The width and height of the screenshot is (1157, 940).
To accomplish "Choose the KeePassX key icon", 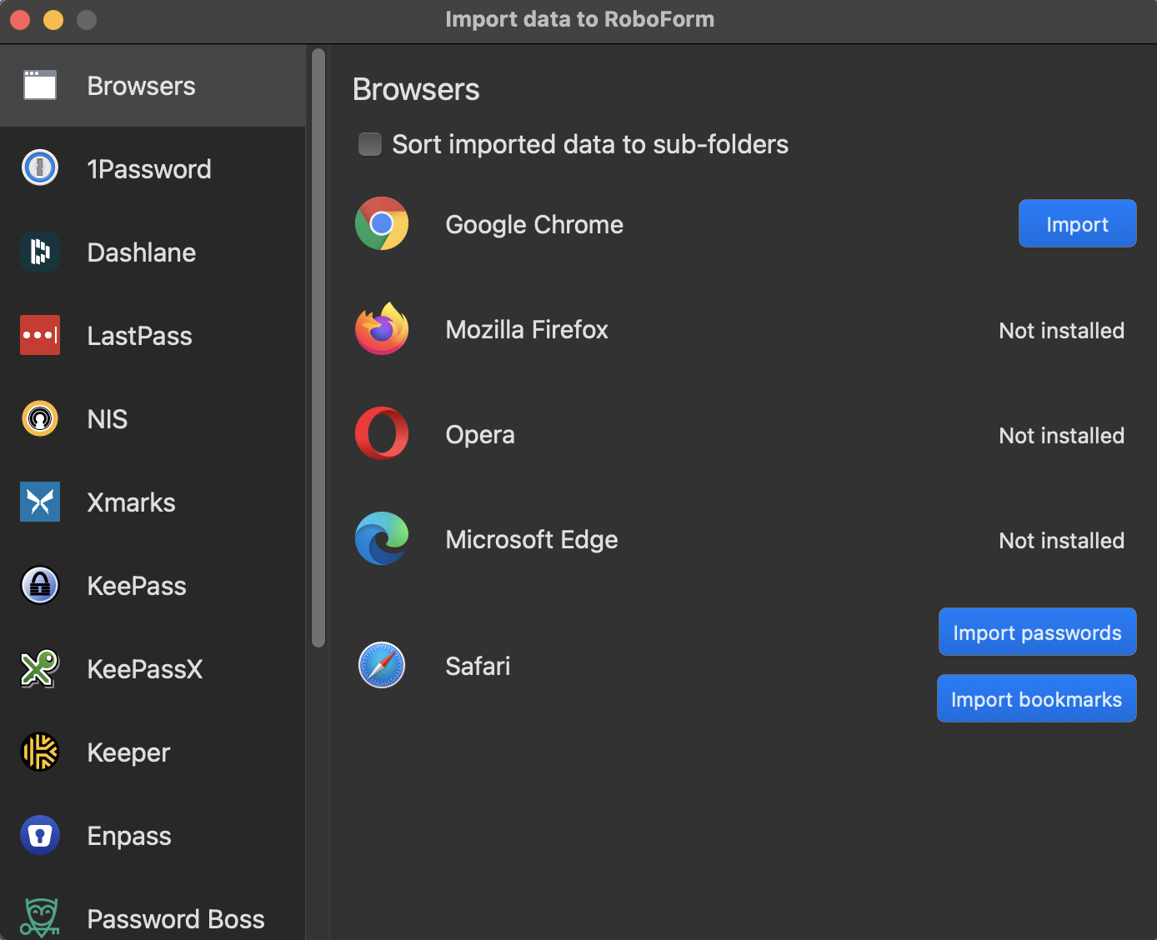I will coord(40,668).
